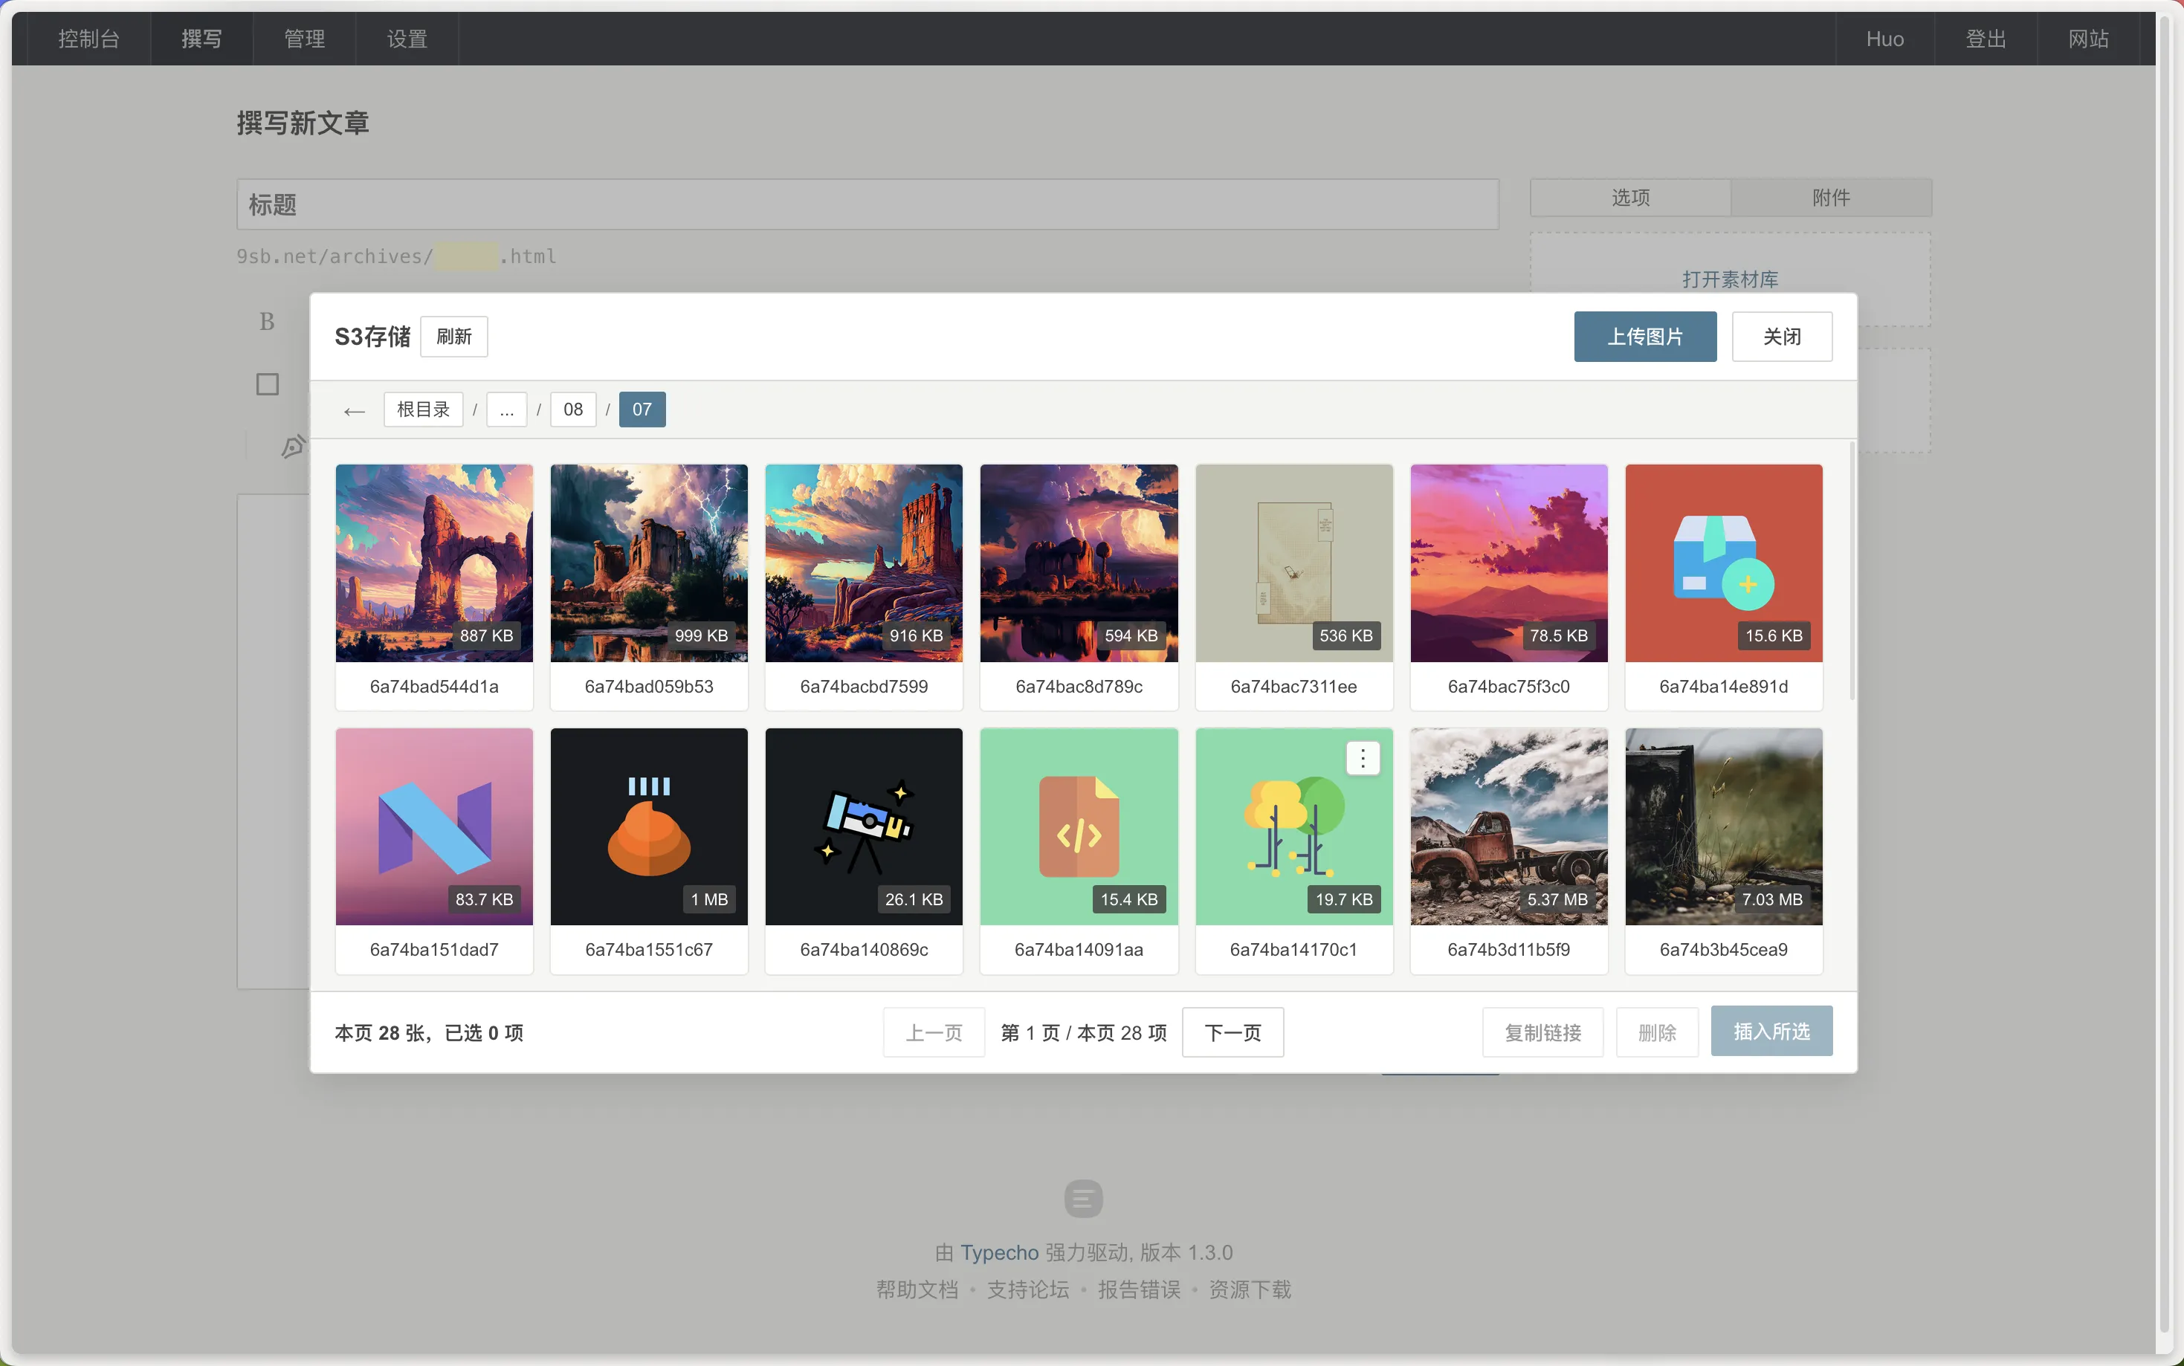
Task: Click the 网站 link in top bar
Action: coord(2088,39)
